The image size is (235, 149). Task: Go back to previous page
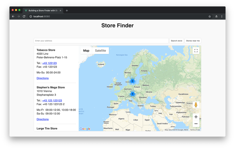[x=13, y=16]
